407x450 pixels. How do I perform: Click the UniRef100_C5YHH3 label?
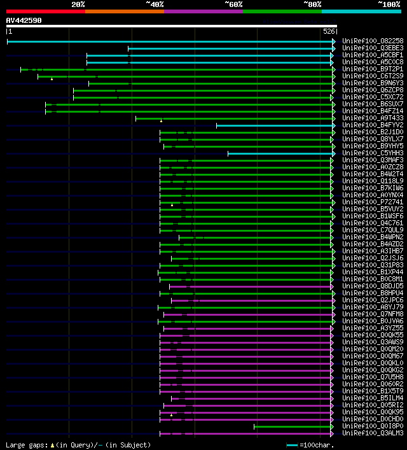(373, 153)
